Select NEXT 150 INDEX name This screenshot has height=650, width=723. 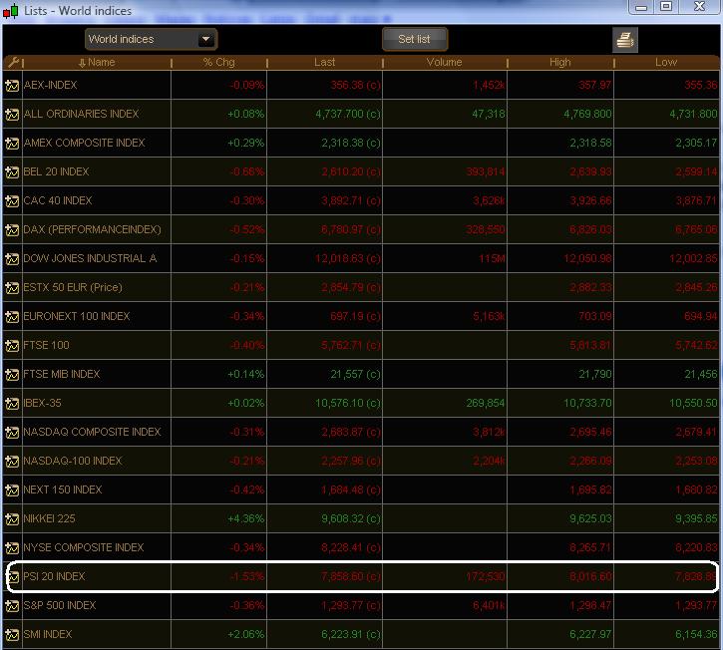63,490
